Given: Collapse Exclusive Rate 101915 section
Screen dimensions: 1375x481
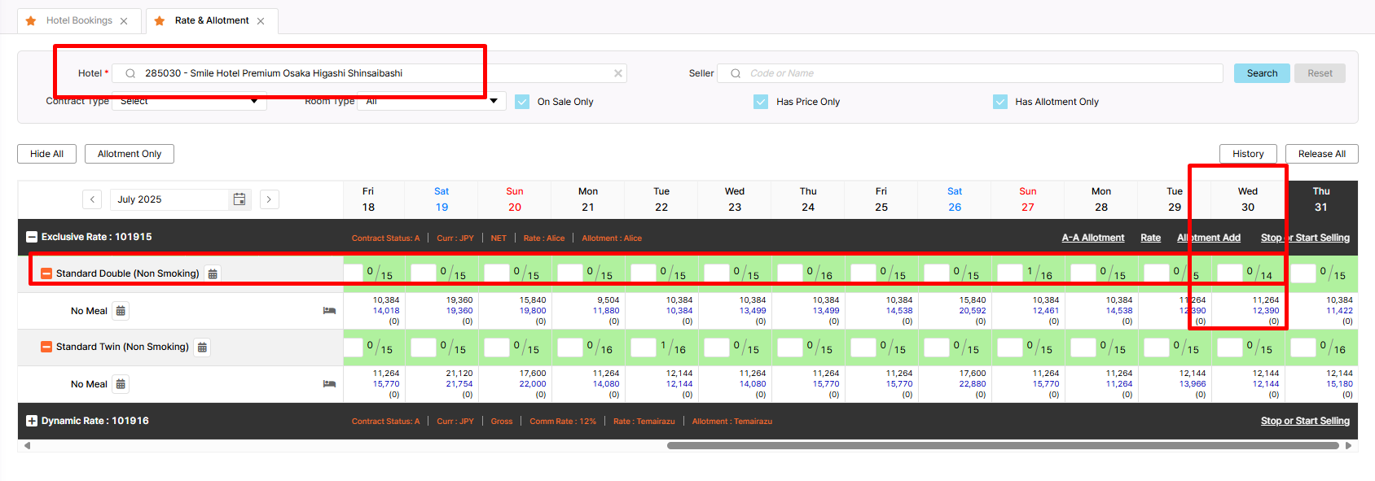Looking at the screenshot, I should click(32, 237).
